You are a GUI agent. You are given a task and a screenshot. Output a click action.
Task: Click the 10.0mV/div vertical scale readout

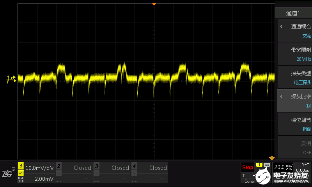pyautogui.click(x=40, y=168)
